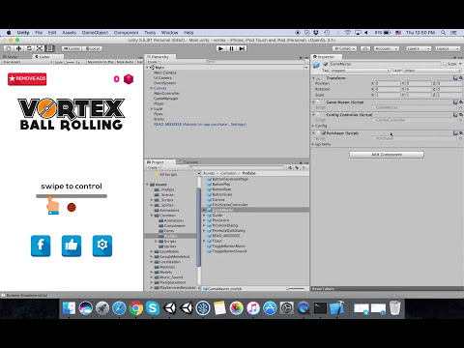This screenshot has width=464, height=348.
Task: Toggle Mute Audio in Game view
Action: point(125,62)
